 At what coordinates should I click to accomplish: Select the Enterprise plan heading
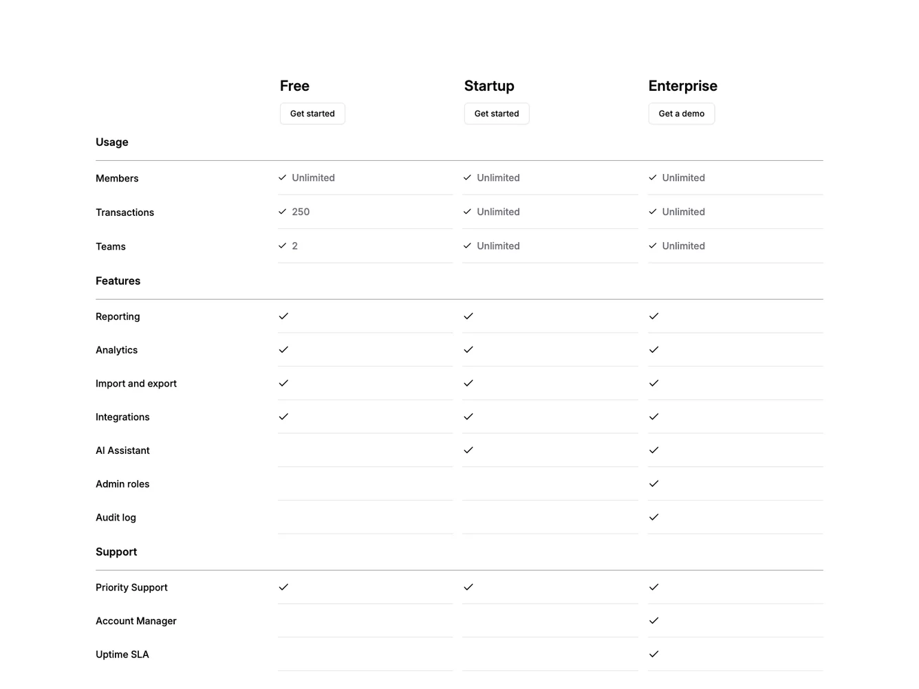tap(682, 85)
